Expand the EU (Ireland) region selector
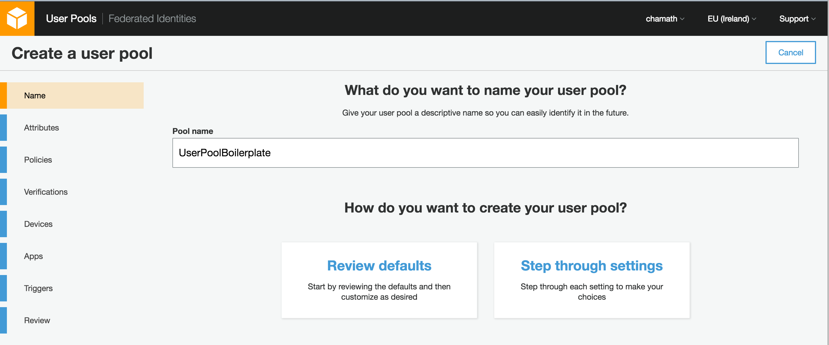829x345 pixels. [x=731, y=19]
